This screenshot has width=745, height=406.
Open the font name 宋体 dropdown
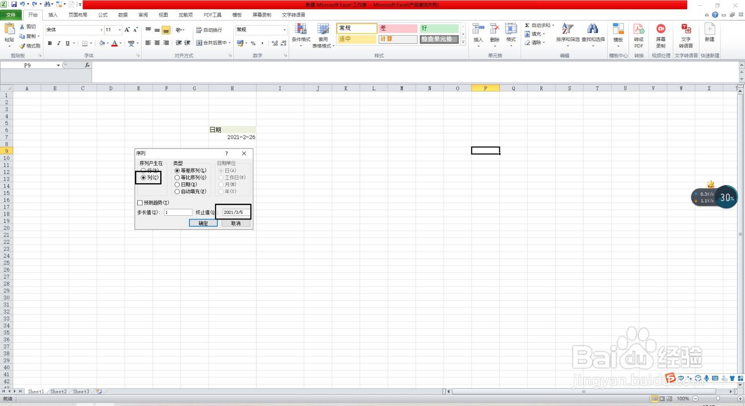[101, 30]
